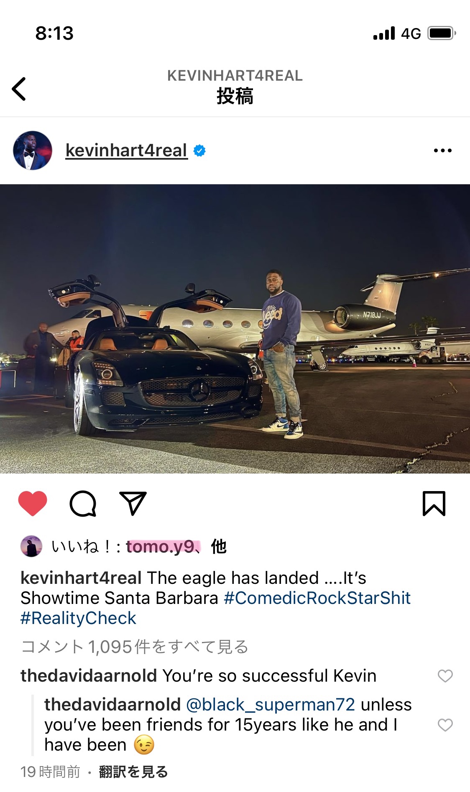The width and height of the screenshot is (470, 792).
Task: Save the post with the bookmark icon
Action: (x=434, y=503)
